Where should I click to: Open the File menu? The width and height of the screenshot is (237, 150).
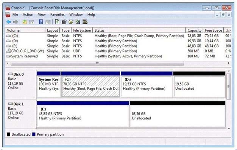click(x=15, y=15)
